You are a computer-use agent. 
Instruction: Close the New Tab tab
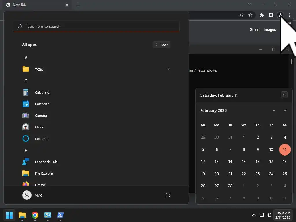pyautogui.click(x=67, y=5)
